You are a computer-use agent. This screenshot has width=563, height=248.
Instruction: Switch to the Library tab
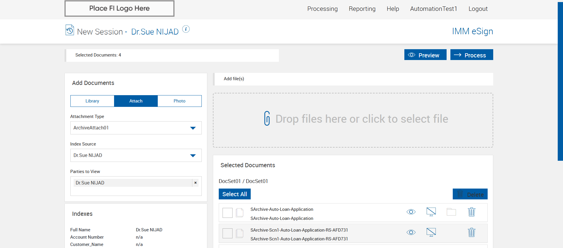click(92, 101)
